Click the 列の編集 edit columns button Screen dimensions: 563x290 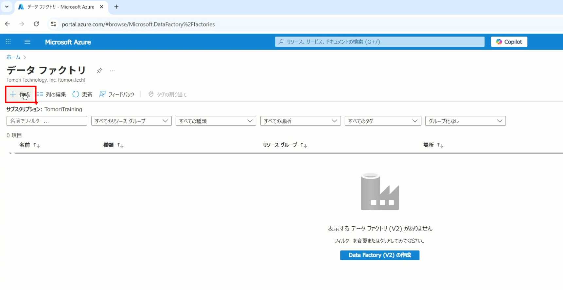pos(51,94)
